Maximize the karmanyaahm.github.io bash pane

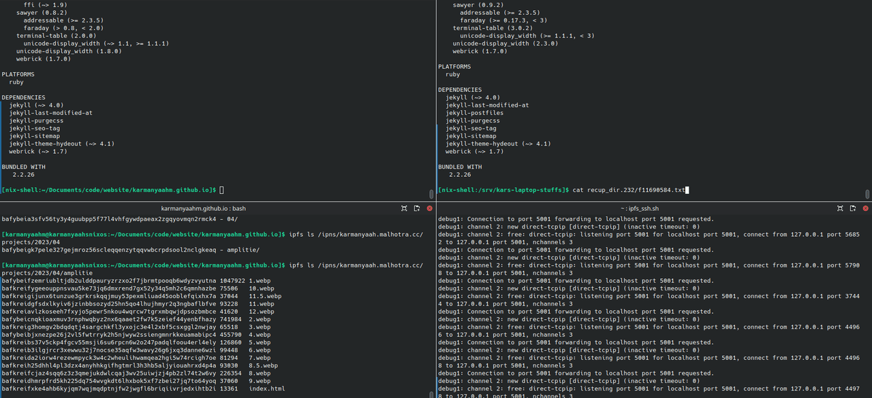(x=404, y=208)
